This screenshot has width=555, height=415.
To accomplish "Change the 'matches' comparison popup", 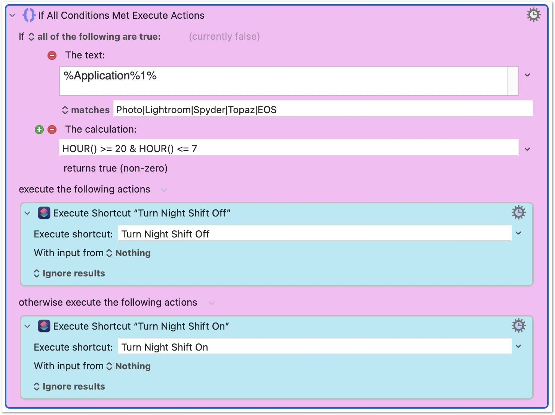I will (x=86, y=110).
